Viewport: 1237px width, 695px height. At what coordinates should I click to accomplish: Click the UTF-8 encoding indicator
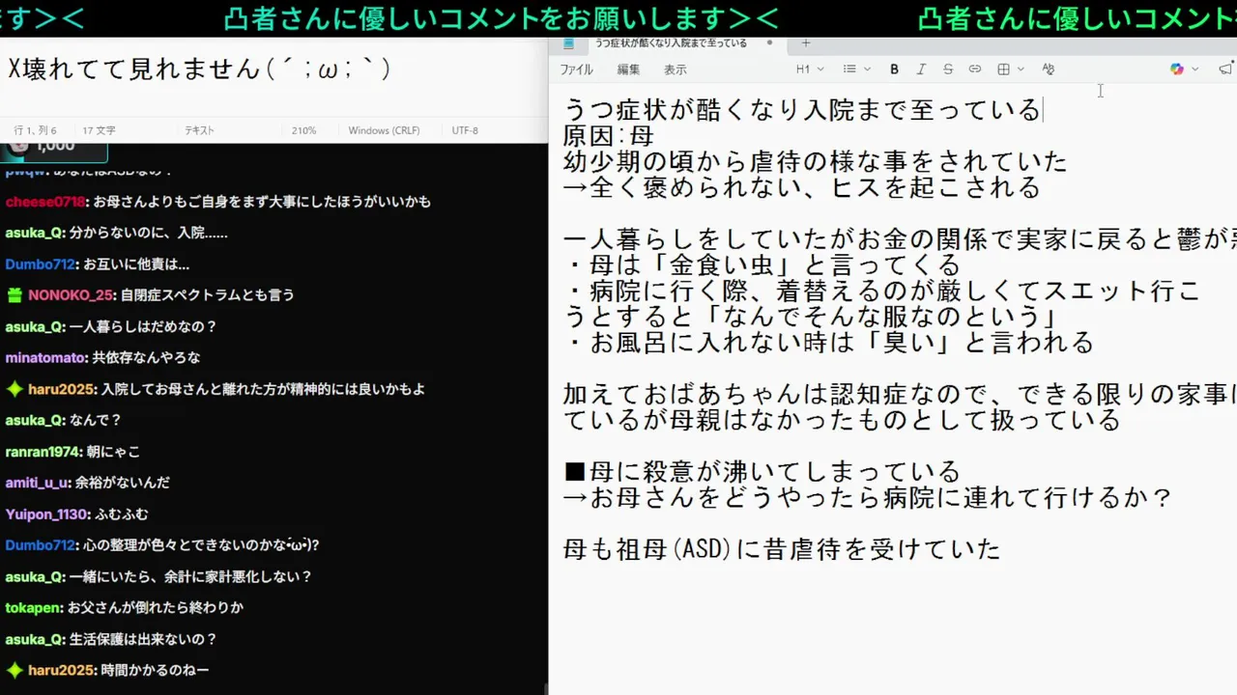coord(465,130)
